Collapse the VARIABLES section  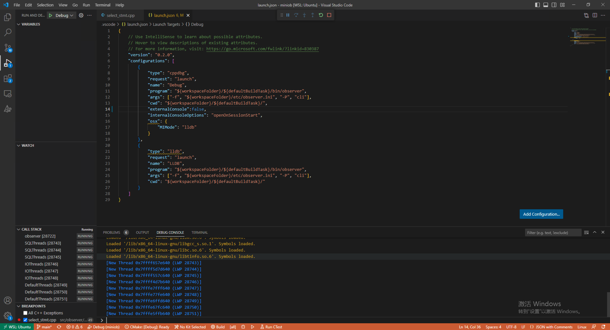point(18,24)
